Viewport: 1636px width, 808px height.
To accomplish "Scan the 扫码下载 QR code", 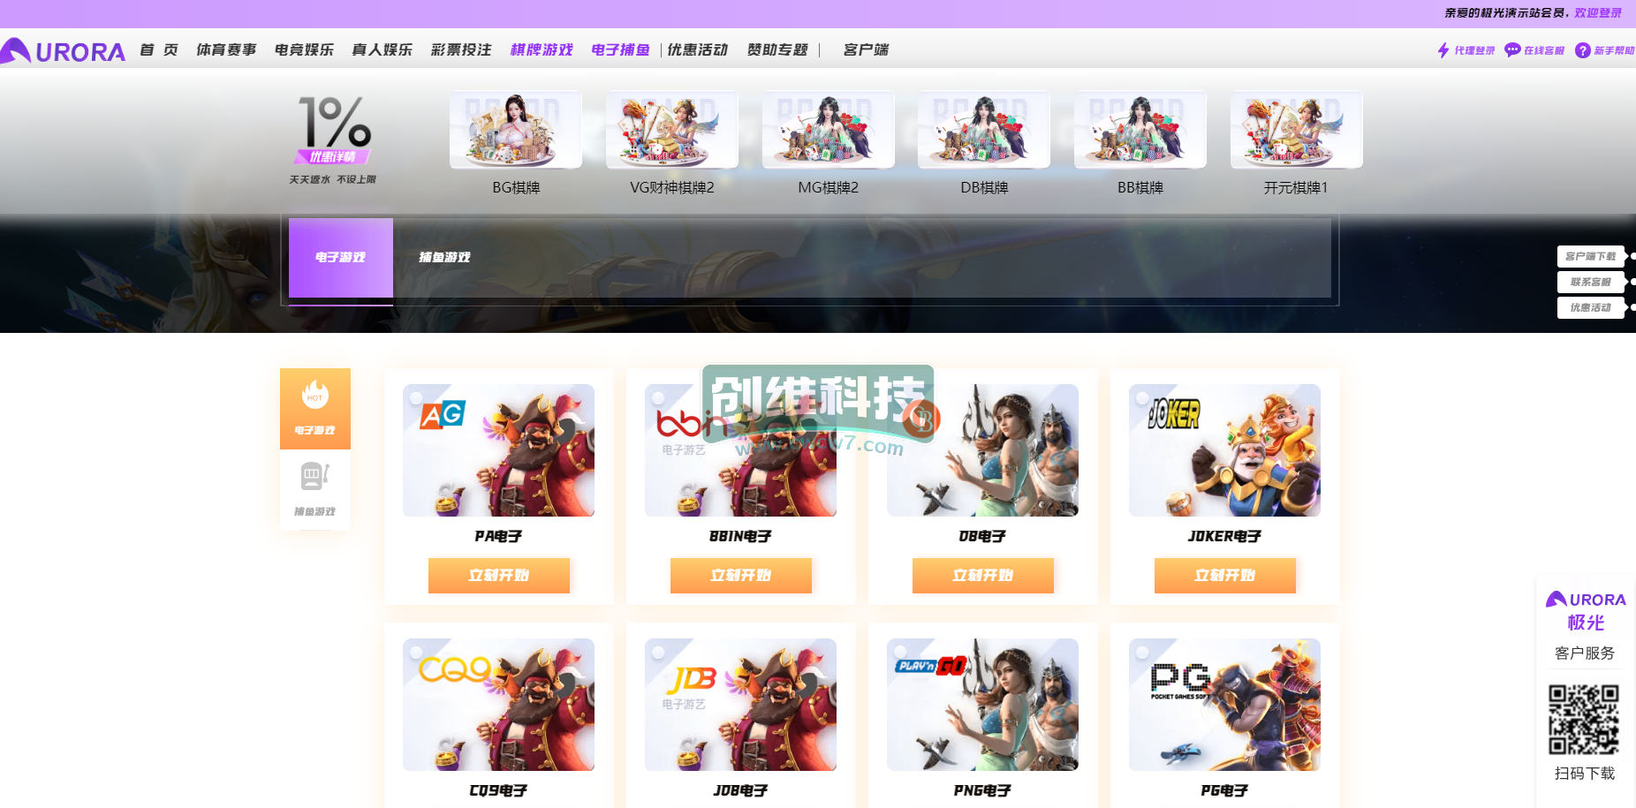I will 1584,720.
